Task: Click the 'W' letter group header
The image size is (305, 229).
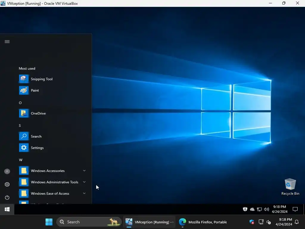Action: tap(21, 160)
